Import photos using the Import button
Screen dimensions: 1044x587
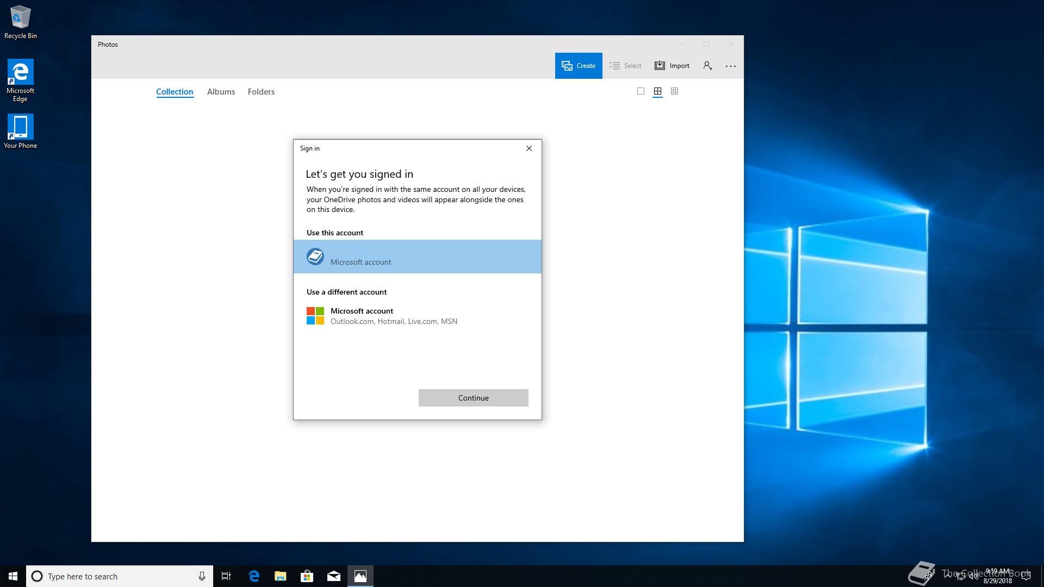(672, 66)
